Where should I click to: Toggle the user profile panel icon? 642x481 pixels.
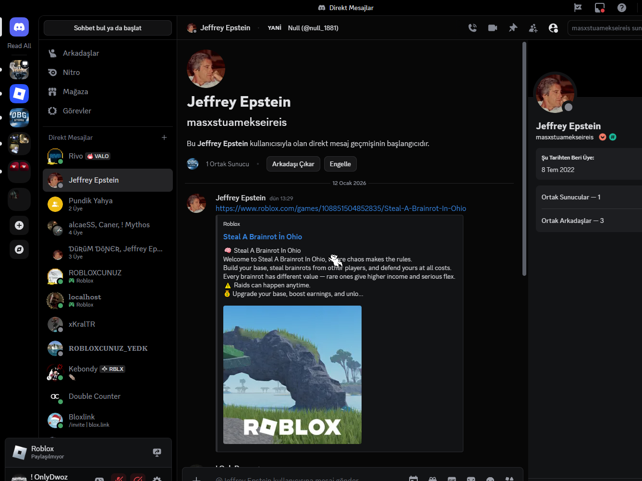tap(553, 28)
